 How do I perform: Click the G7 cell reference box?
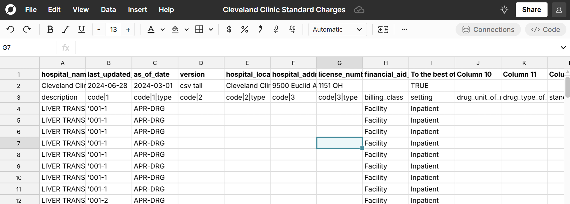tap(28, 47)
